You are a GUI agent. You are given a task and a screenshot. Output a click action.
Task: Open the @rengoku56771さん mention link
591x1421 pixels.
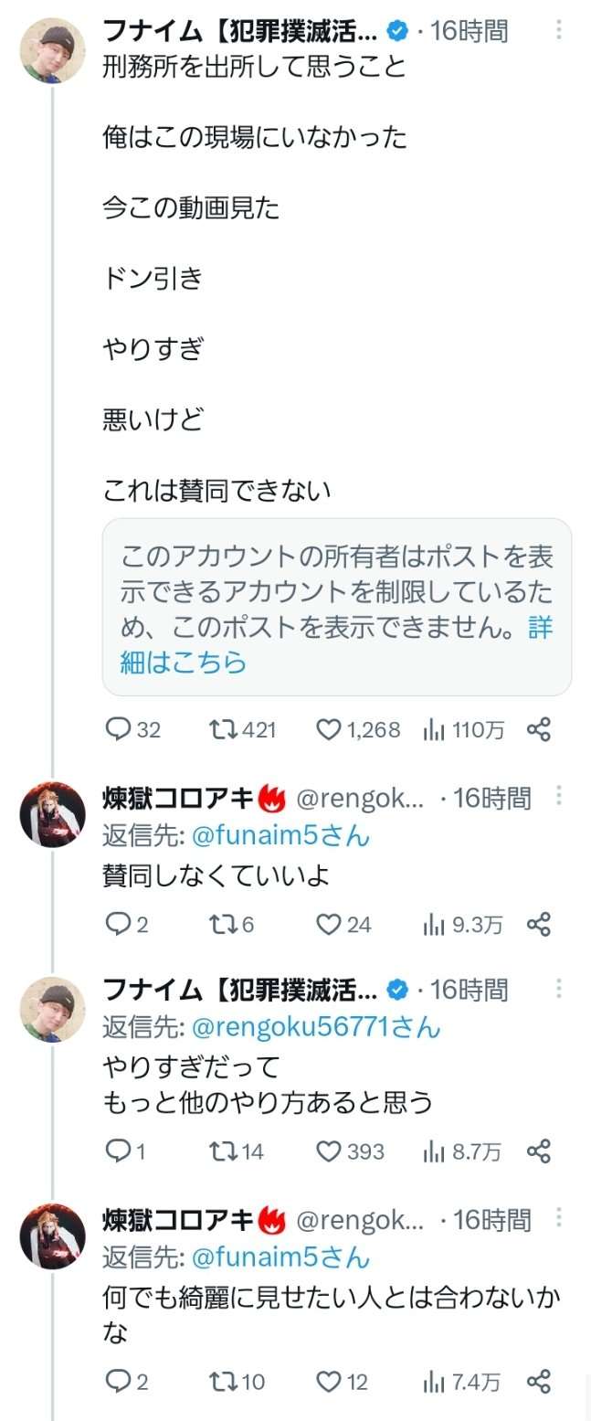pos(315,1027)
